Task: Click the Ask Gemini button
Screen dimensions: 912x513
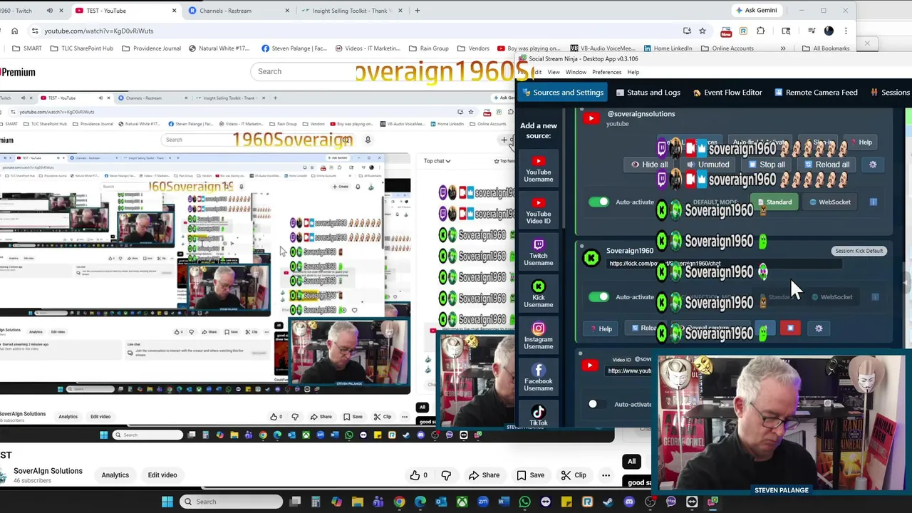Action: 757,11
